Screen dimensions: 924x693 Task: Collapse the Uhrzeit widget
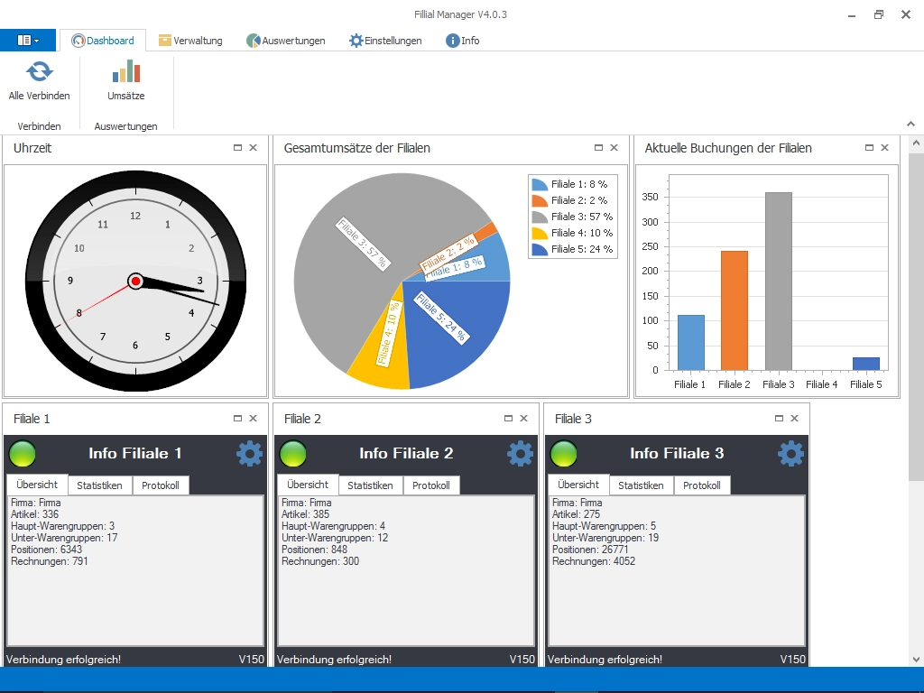pyautogui.click(x=236, y=147)
